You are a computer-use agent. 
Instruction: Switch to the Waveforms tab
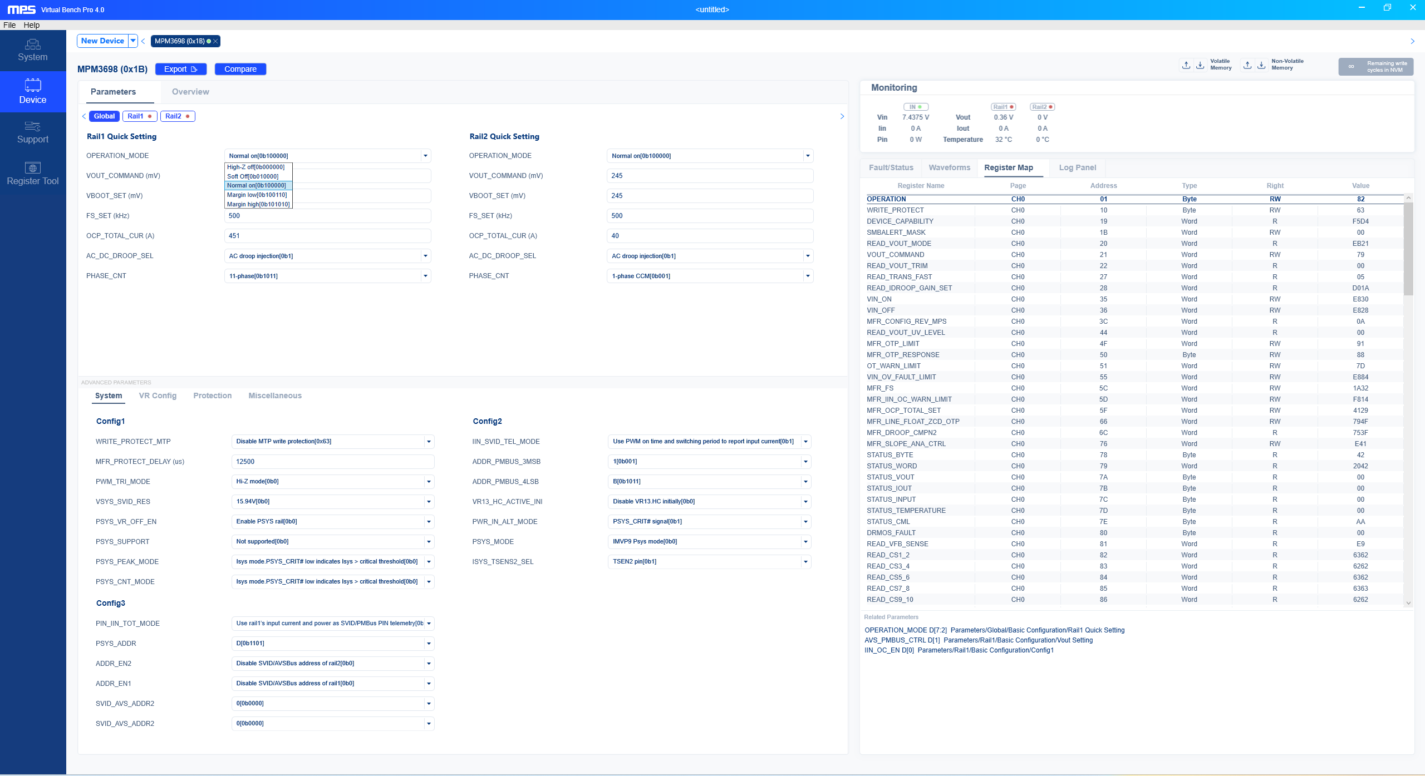[x=949, y=167]
